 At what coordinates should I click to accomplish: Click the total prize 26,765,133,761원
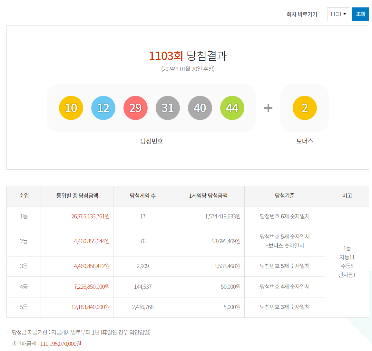(x=90, y=216)
